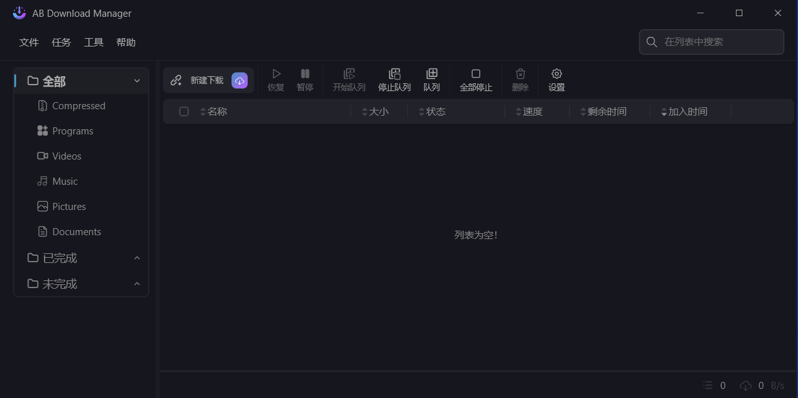Open the 任务 menu

coord(61,42)
